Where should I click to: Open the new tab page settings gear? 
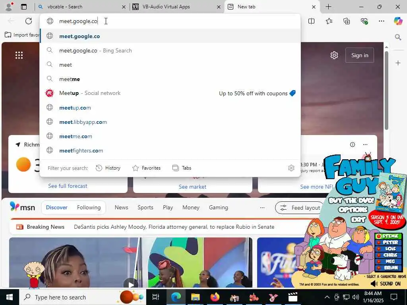[x=334, y=55]
